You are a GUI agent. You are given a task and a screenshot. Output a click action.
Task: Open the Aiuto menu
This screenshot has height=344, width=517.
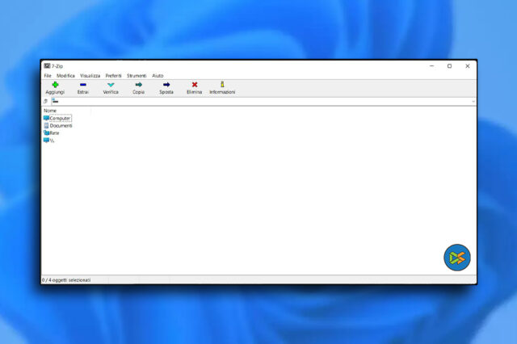coord(158,75)
